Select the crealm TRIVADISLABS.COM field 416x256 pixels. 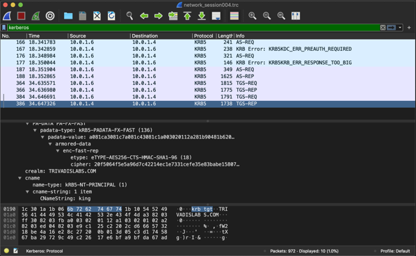point(61,171)
